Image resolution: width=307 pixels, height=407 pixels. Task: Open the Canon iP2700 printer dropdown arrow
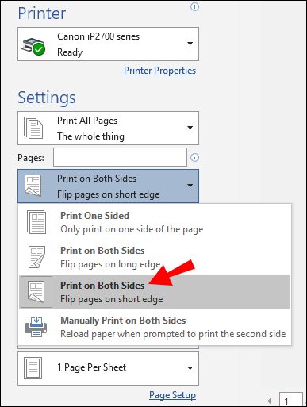[x=190, y=44]
